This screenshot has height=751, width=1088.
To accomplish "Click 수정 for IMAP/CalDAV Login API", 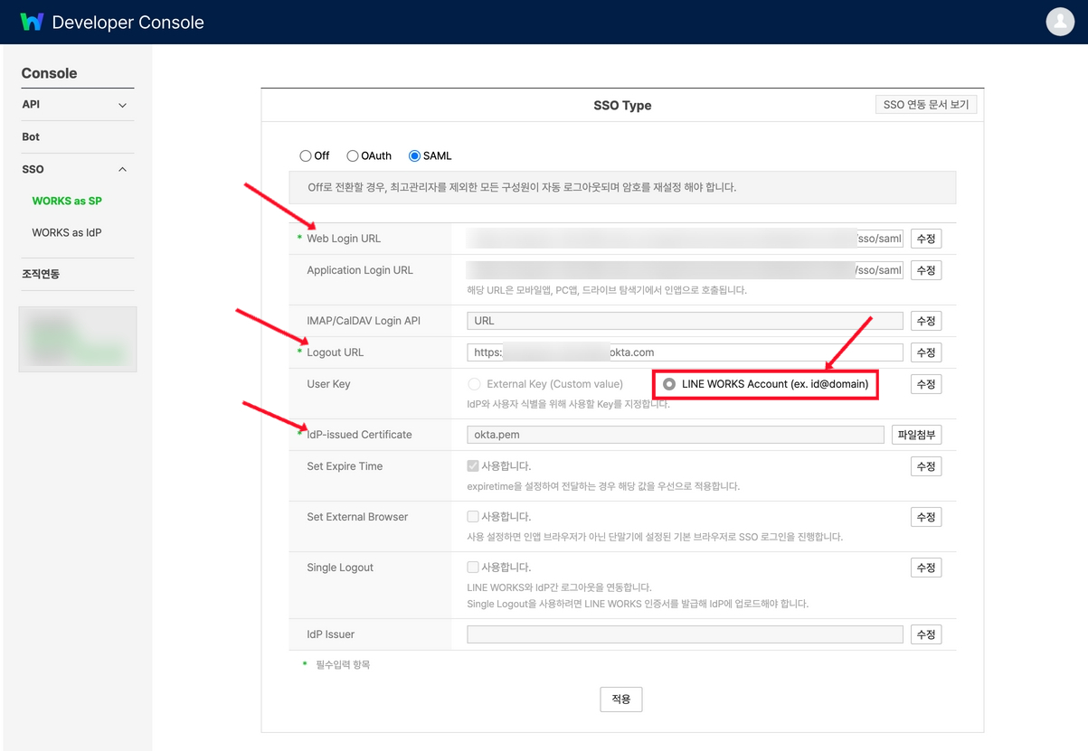I will (926, 321).
